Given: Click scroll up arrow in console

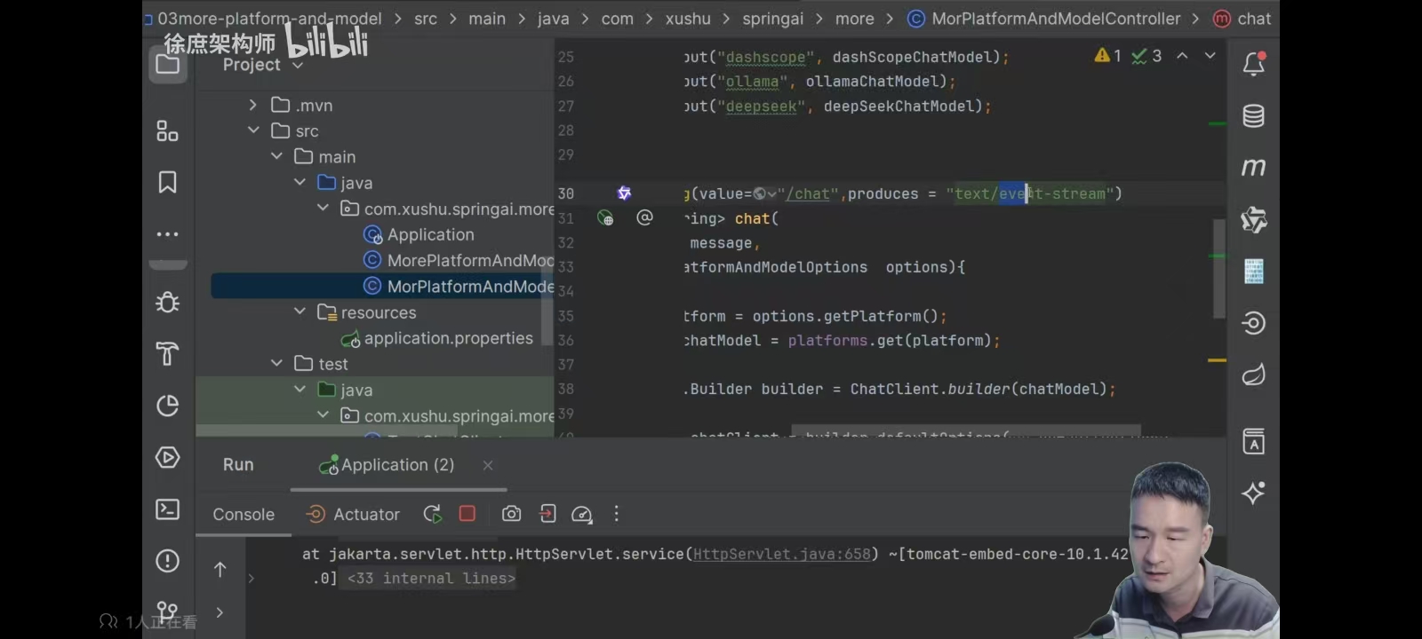Looking at the screenshot, I should [220, 570].
